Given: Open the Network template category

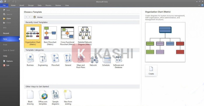Looking at the screenshot, I should pyautogui.click(x=93, y=60).
